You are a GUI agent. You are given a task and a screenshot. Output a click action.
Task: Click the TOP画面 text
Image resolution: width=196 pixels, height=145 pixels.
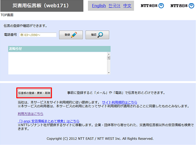[7, 15]
